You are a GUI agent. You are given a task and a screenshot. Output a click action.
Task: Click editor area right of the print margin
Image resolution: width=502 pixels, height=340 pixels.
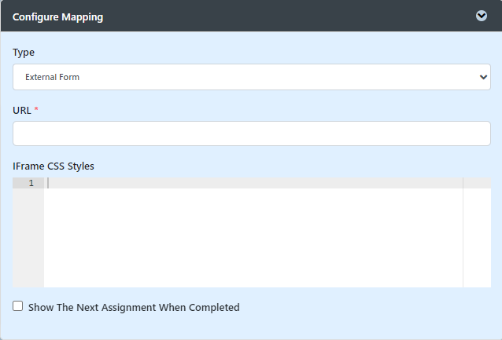click(x=477, y=236)
